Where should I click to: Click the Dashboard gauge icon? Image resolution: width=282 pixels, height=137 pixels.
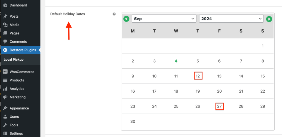5,5
